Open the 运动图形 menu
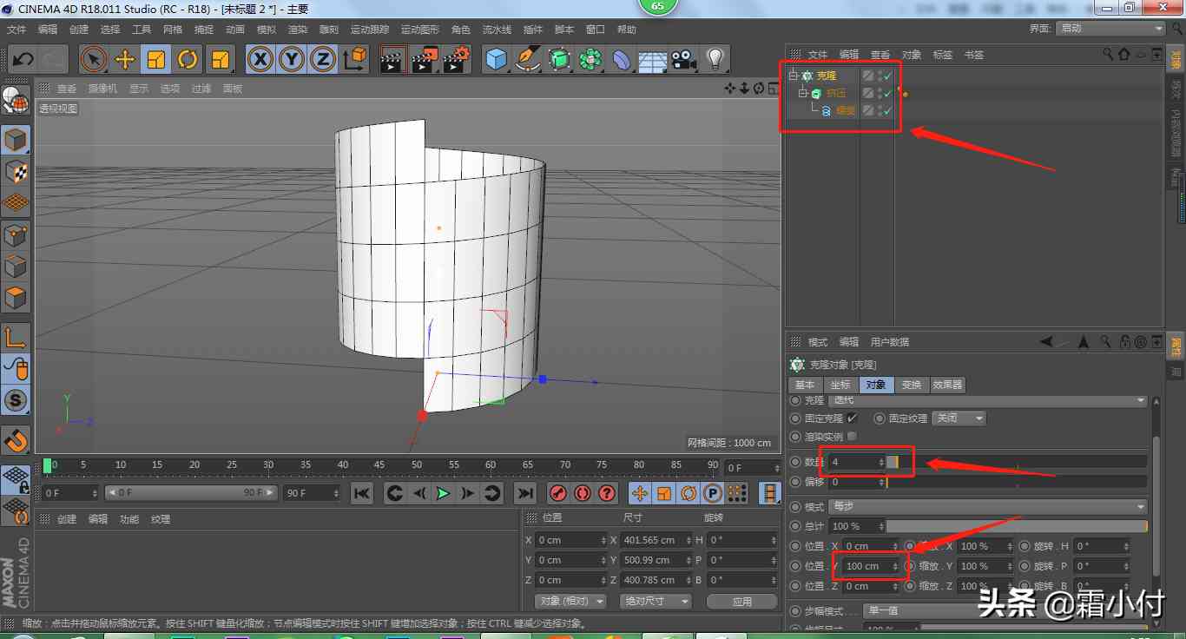 point(421,30)
